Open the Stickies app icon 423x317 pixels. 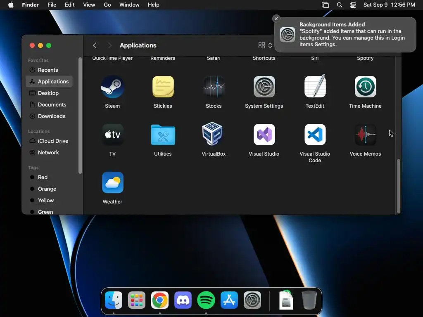click(163, 87)
